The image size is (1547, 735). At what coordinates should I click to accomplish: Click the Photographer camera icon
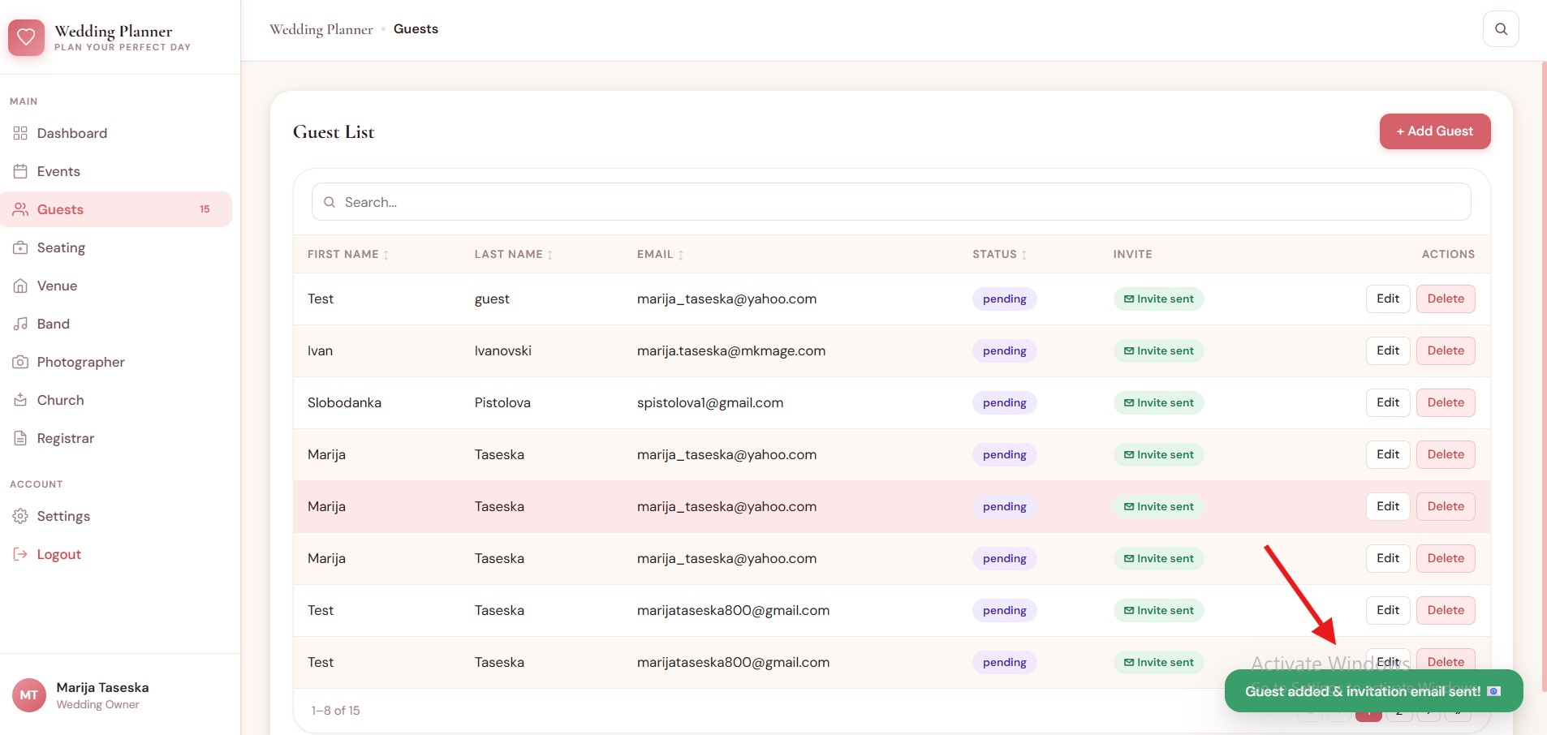pyautogui.click(x=20, y=362)
